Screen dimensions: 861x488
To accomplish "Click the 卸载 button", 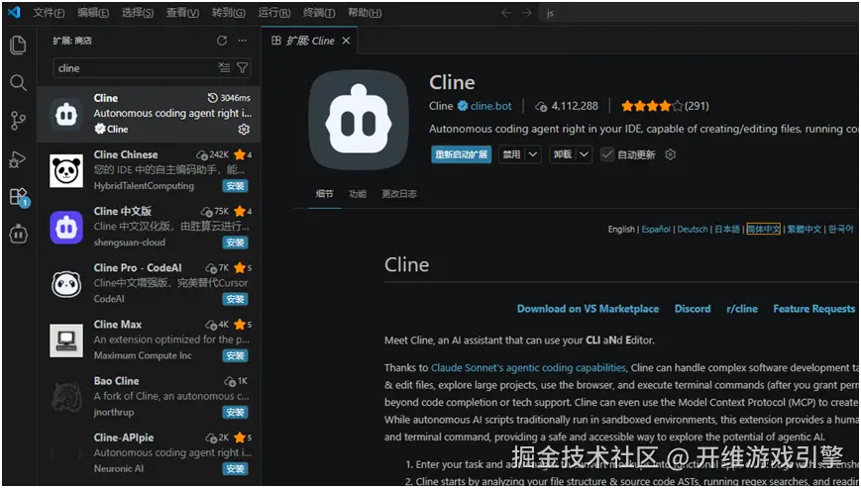I will [563, 154].
